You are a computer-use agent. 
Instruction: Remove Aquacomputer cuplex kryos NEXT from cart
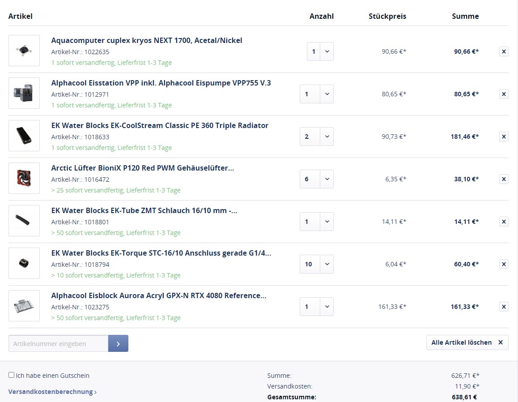[504, 51]
